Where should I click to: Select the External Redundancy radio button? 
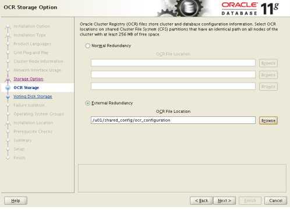tap(88, 103)
